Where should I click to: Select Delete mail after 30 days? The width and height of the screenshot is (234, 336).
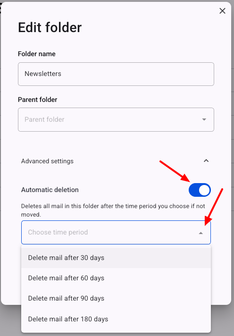coord(116,258)
